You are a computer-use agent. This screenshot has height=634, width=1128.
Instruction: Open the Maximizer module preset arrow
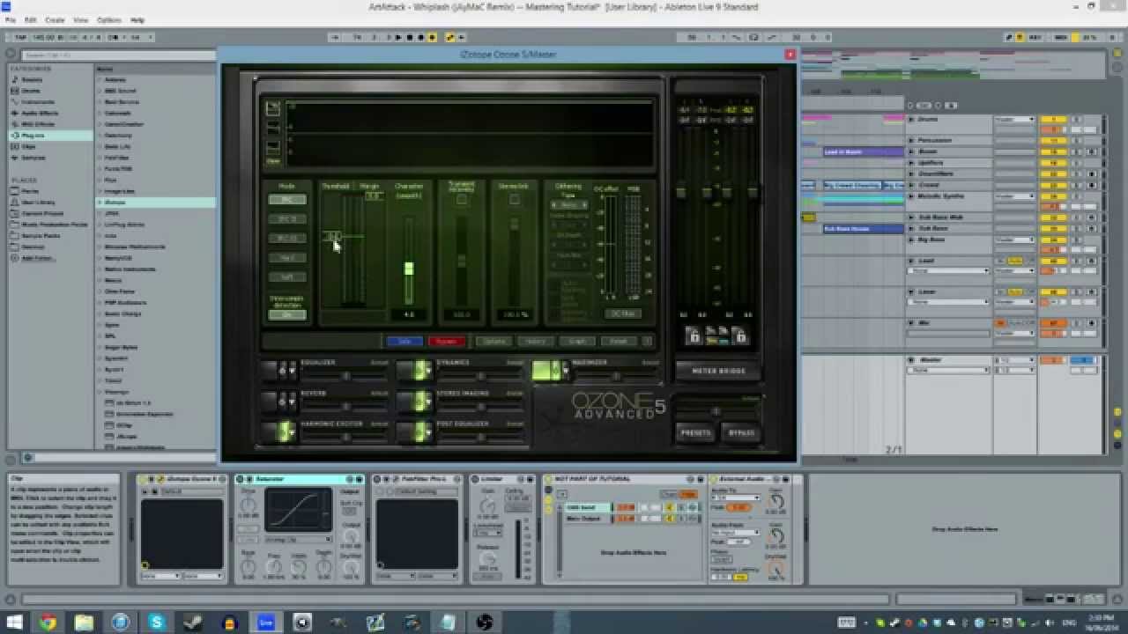coord(565,371)
